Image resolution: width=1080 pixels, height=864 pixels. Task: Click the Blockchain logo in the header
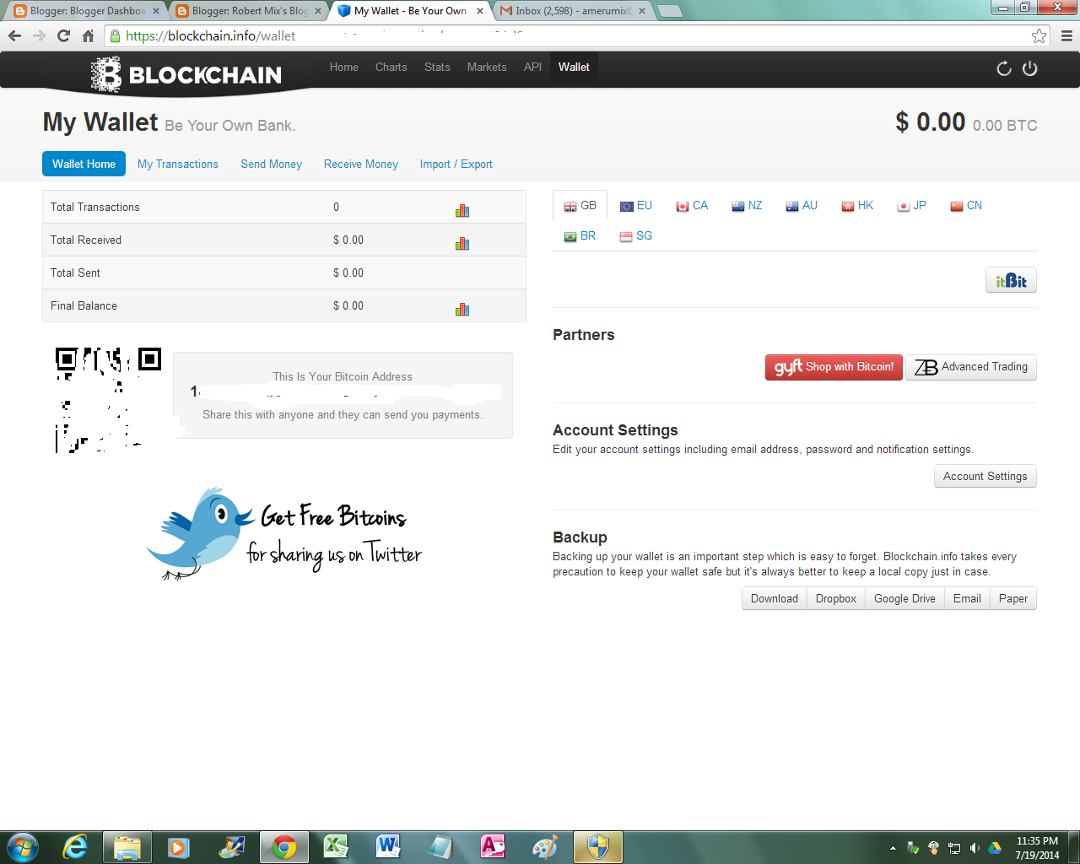click(186, 74)
